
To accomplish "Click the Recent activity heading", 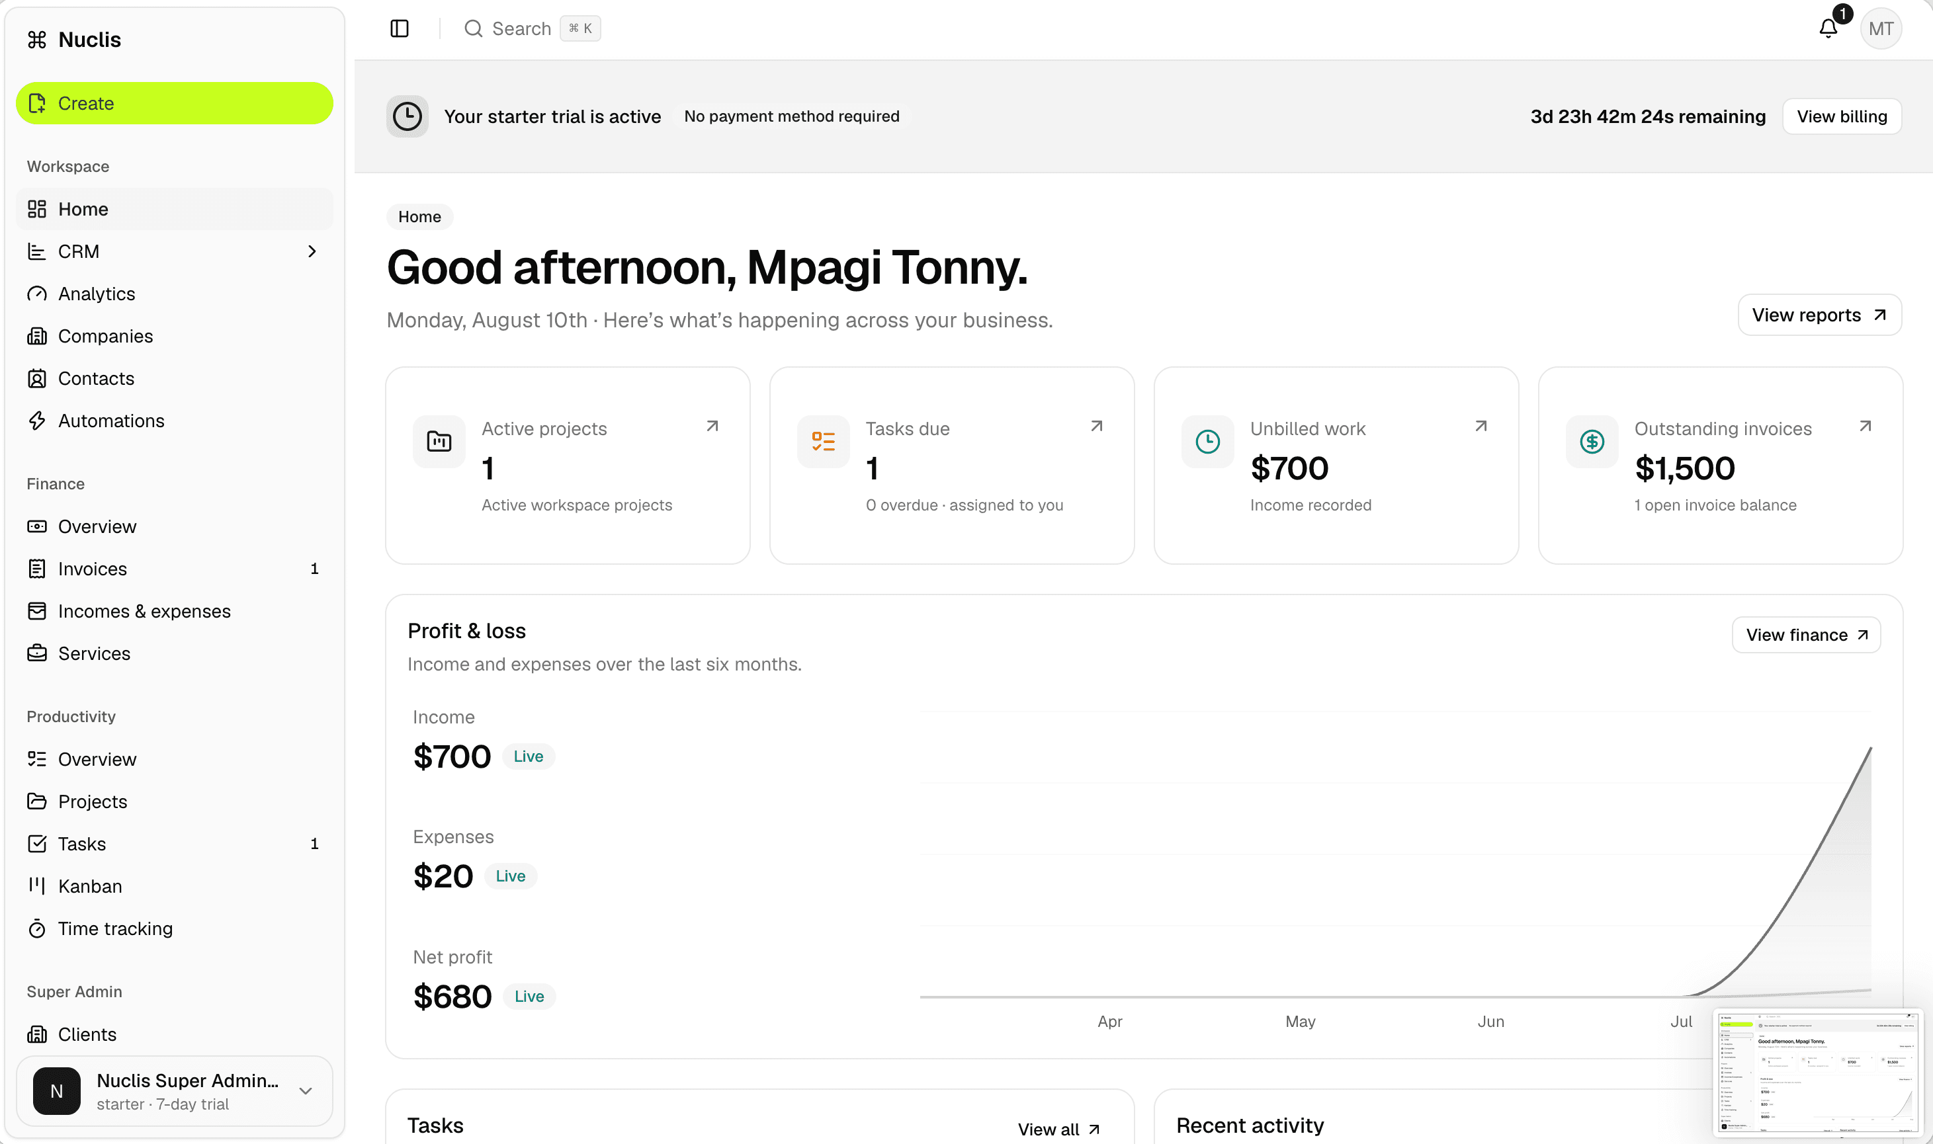I will tap(1250, 1125).
